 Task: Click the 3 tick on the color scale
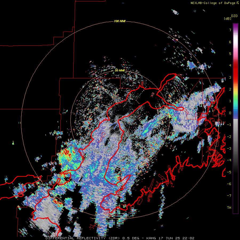point(230,77)
